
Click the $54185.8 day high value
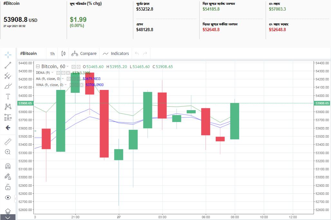point(211,9)
